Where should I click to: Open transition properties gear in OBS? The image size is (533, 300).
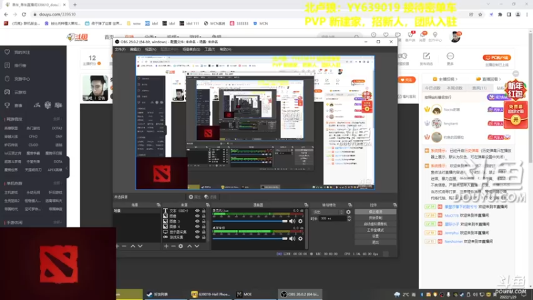[348, 212]
